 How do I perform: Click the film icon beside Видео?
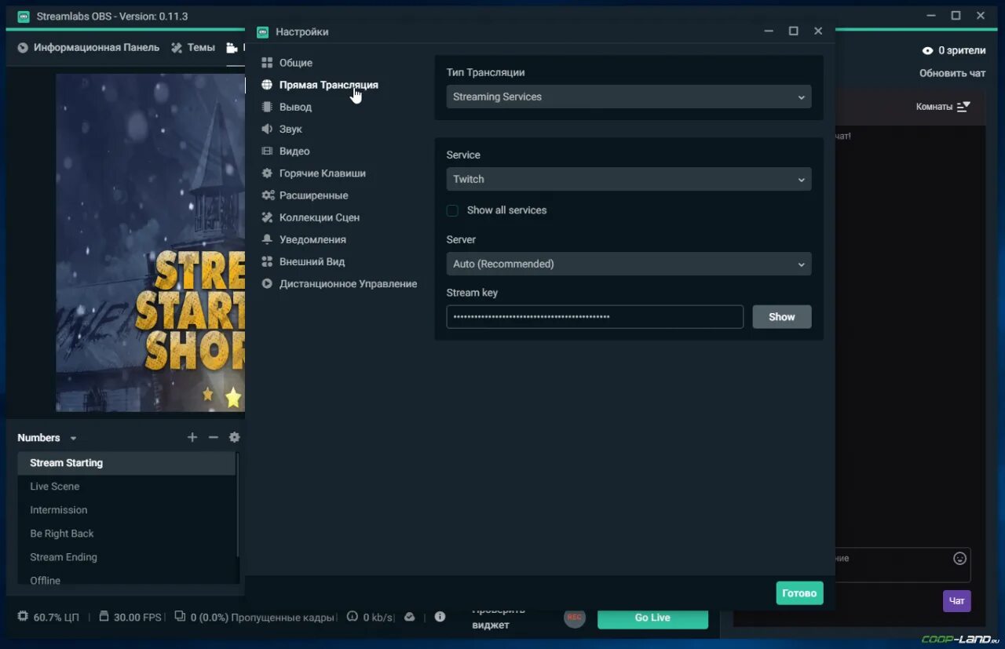point(267,151)
